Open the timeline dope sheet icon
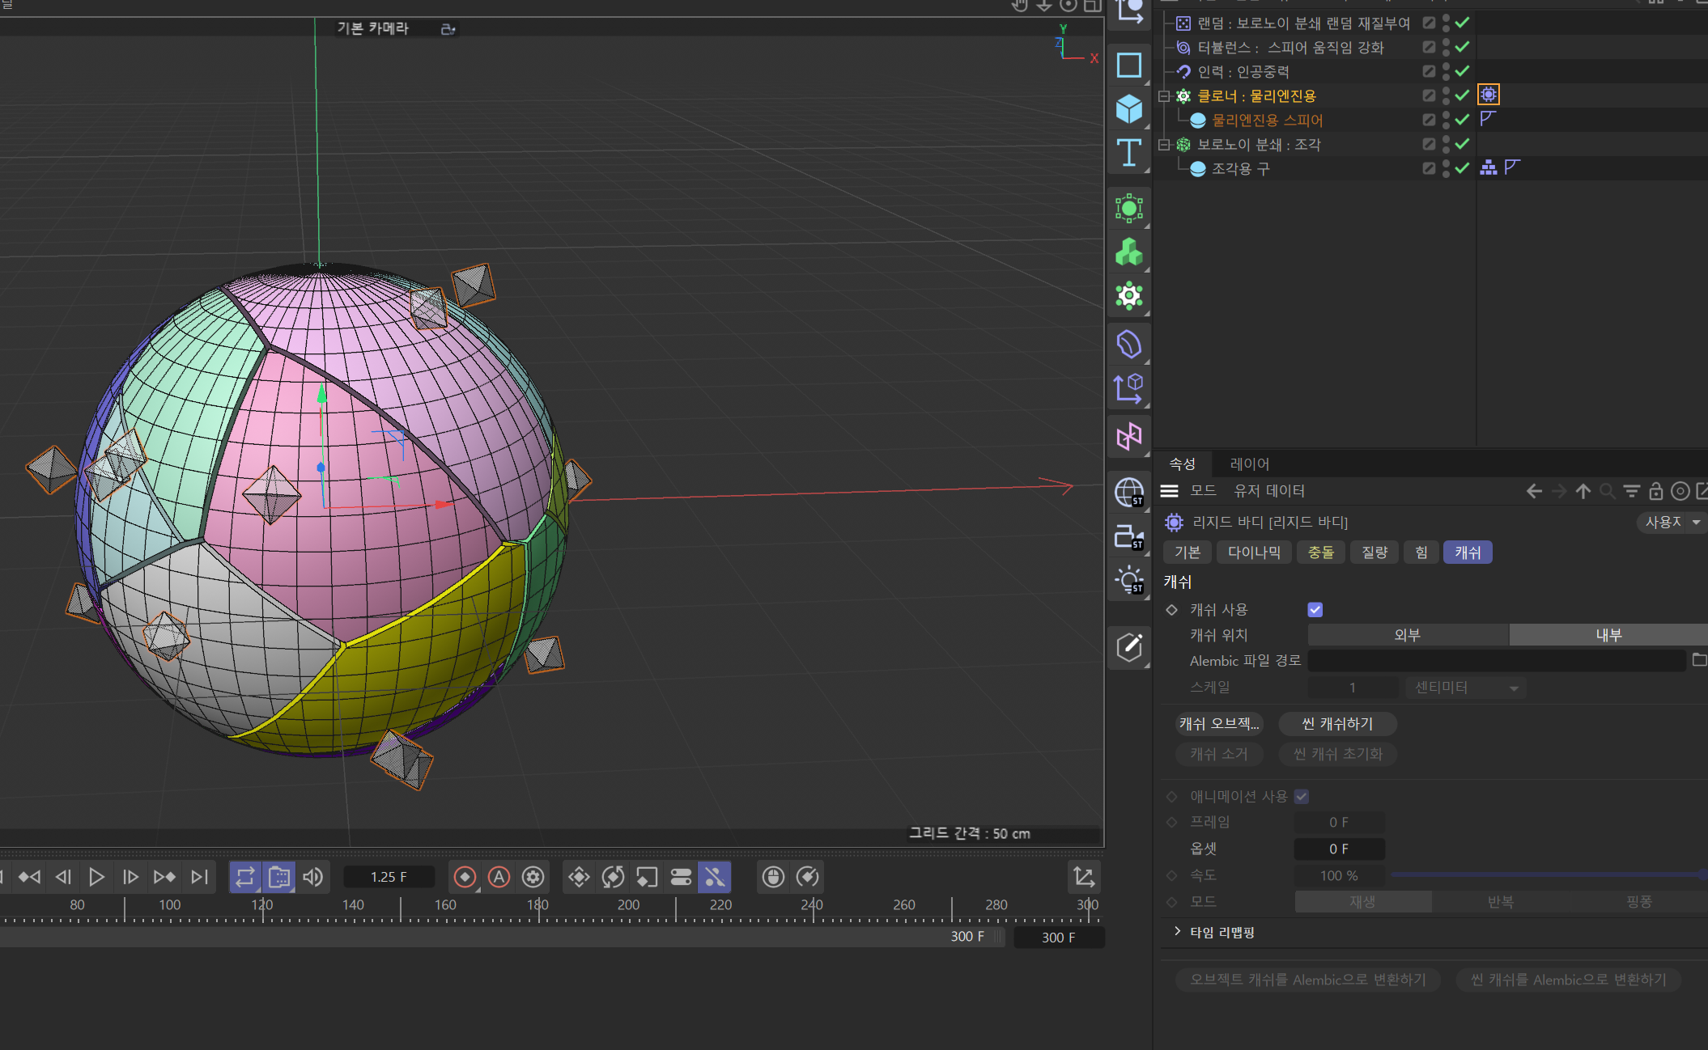Viewport: 1708px width, 1050px height. pyautogui.click(x=1084, y=877)
